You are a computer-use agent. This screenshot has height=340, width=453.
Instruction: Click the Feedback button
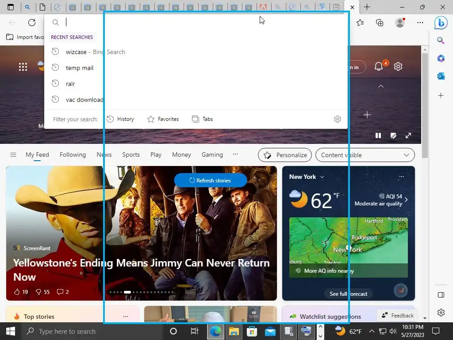coord(398,315)
